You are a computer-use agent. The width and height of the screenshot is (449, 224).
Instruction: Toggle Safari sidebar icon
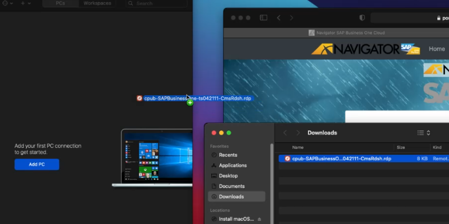(264, 18)
